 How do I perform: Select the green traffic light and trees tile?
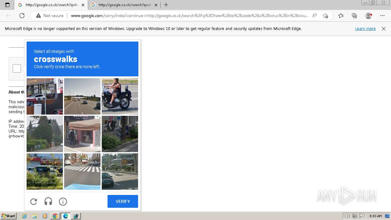tap(45, 134)
